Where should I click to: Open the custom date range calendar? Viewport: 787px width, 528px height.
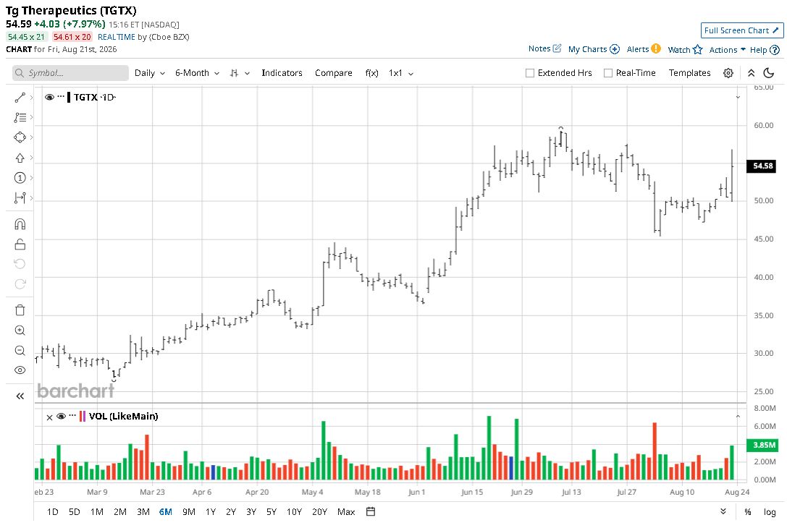tap(371, 512)
